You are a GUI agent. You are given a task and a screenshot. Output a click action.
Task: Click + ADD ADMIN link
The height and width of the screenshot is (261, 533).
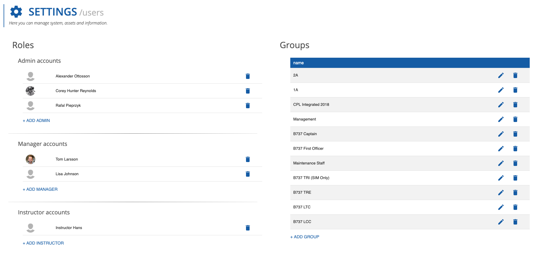pyautogui.click(x=36, y=120)
